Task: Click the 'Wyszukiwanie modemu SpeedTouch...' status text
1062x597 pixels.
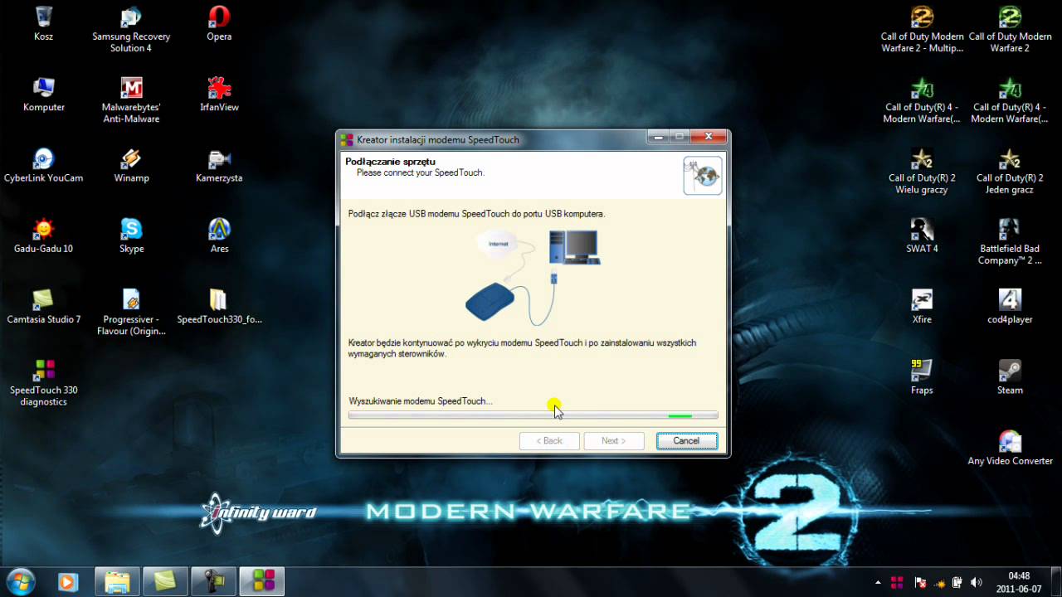Action: (x=421, y=401)
